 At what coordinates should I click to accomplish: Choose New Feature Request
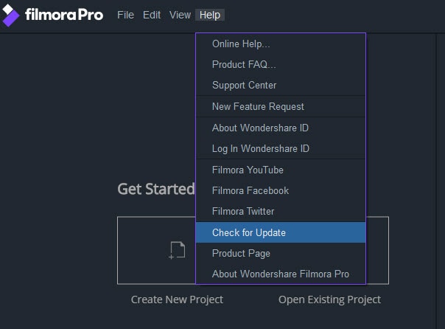(x=258, y=107)
